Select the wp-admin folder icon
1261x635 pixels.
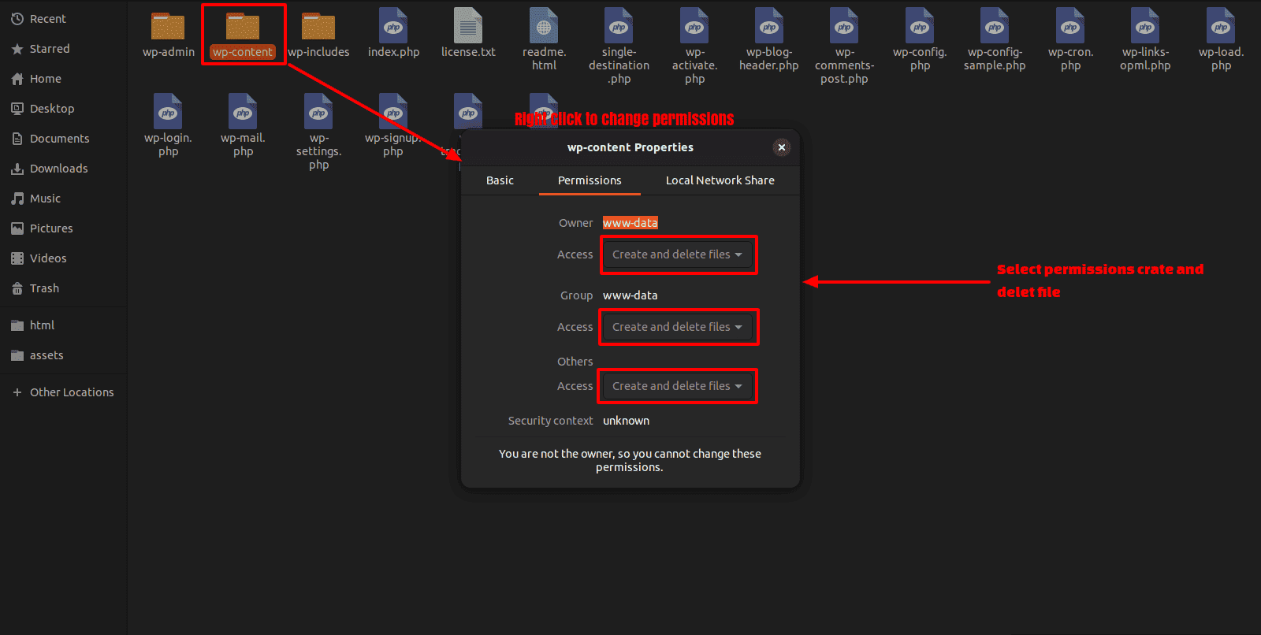coord(168,26)
